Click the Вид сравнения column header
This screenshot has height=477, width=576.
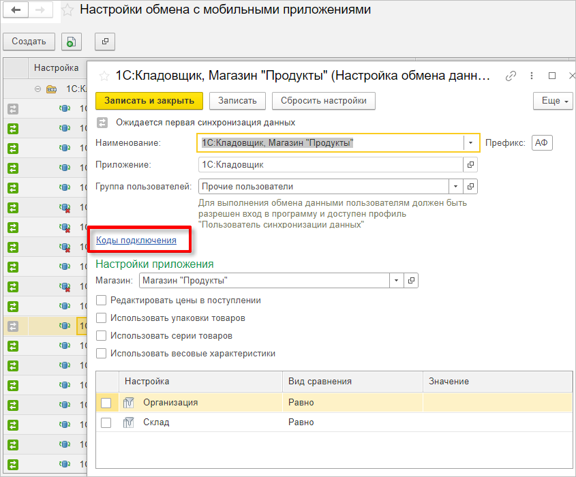tap(352, 382)
